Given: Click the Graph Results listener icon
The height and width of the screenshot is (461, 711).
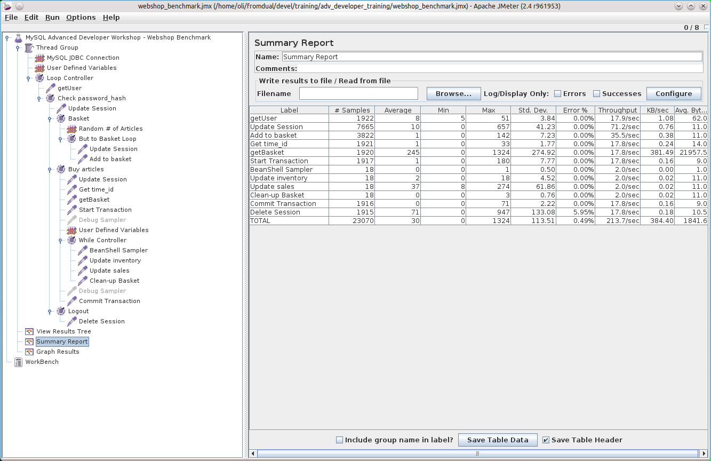Looking at the screenshot, I should click(29, 352).
